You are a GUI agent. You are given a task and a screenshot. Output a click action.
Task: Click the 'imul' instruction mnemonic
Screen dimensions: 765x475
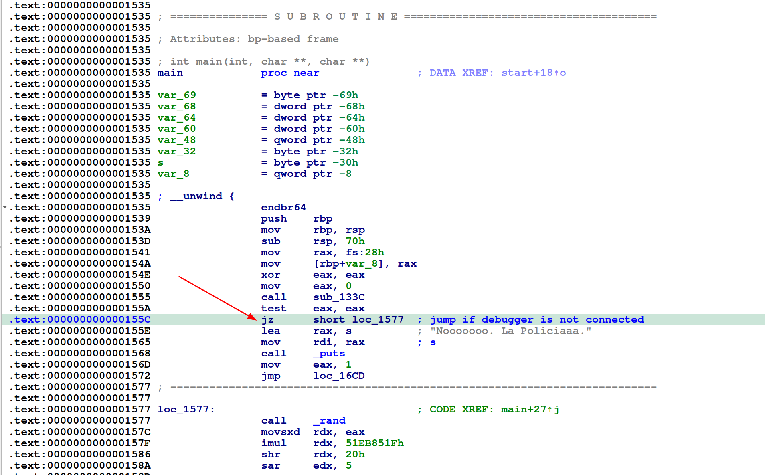tap(274, 443)
